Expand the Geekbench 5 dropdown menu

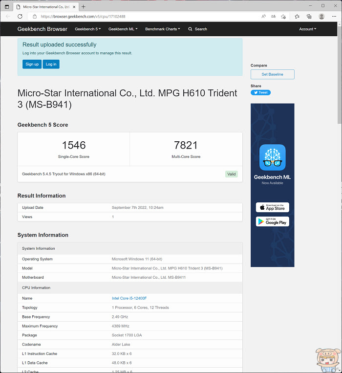pyautogui.click(x=87, y=29)
